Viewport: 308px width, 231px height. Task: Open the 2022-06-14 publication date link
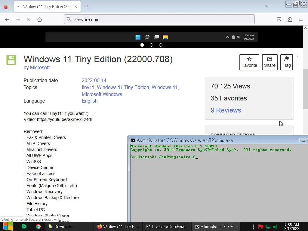pyautogui.click(x=94, y=81)
